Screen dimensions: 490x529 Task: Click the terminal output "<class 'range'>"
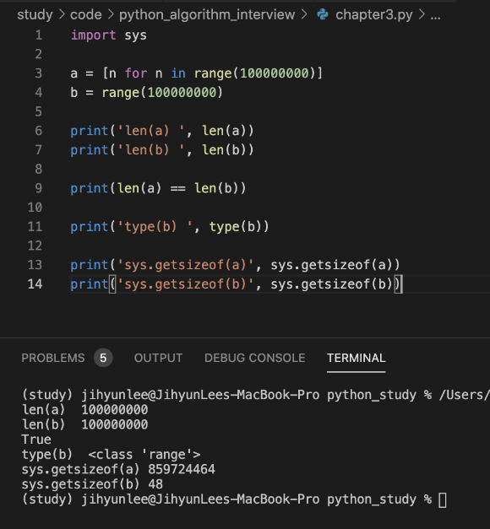(x=144, y=455)
